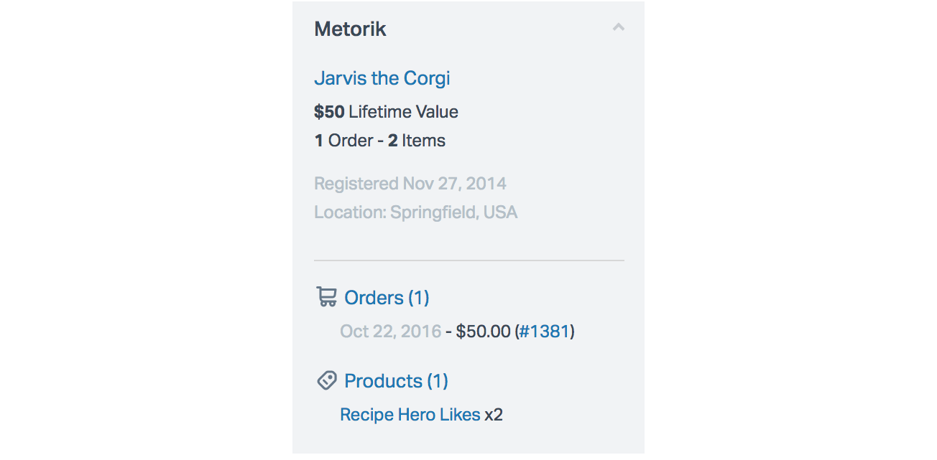Click the Metorik panel heading

pos(350,29)
